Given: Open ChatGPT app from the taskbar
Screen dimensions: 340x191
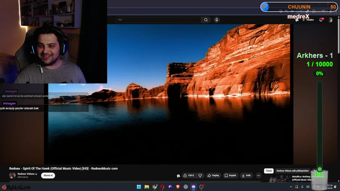Looking at the screenshot, I should [186, 187].
